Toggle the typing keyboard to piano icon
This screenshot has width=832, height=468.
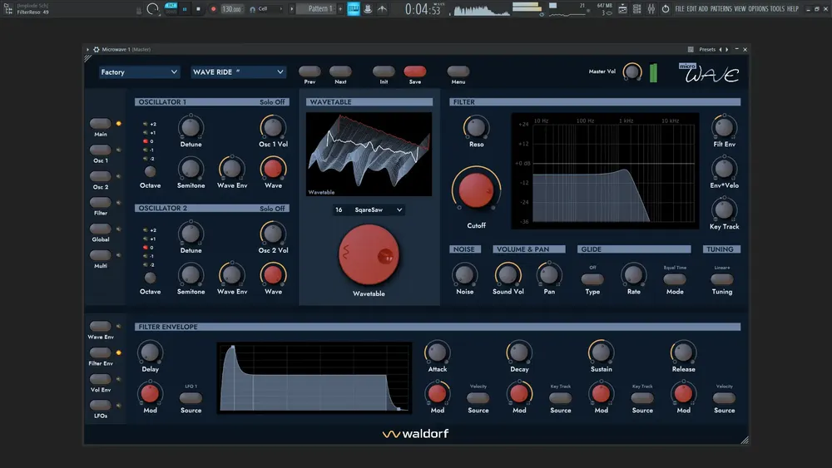pyautogui.click(x=354, y=9)
